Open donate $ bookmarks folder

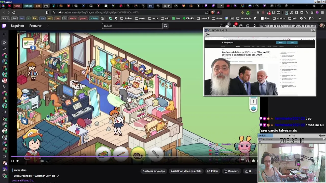[x=203, y=18]
